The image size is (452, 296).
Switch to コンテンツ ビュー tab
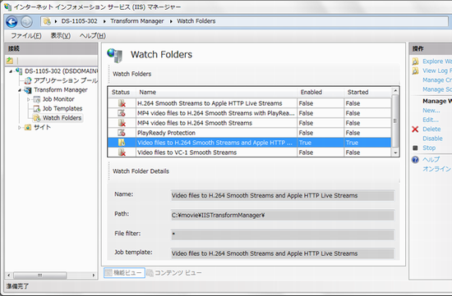174,273
